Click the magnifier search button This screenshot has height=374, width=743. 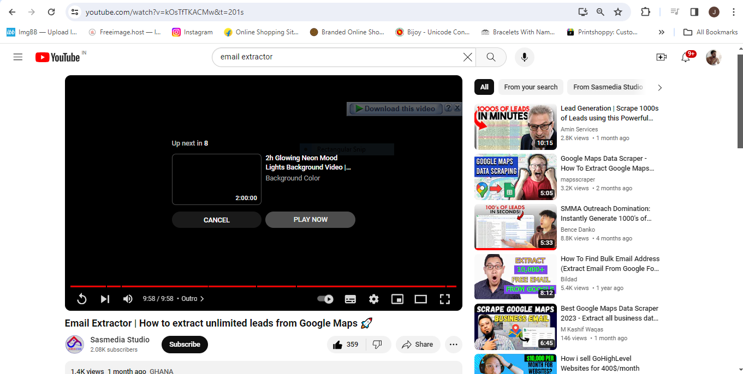tap(491, 57)
